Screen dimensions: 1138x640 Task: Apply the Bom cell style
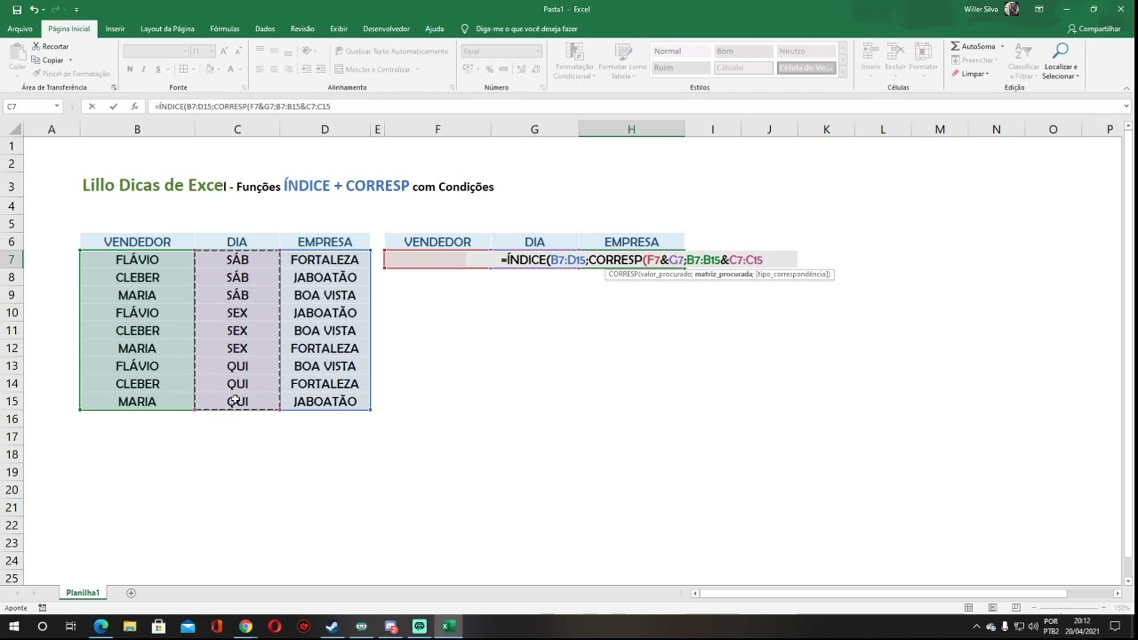click(741, 51)
